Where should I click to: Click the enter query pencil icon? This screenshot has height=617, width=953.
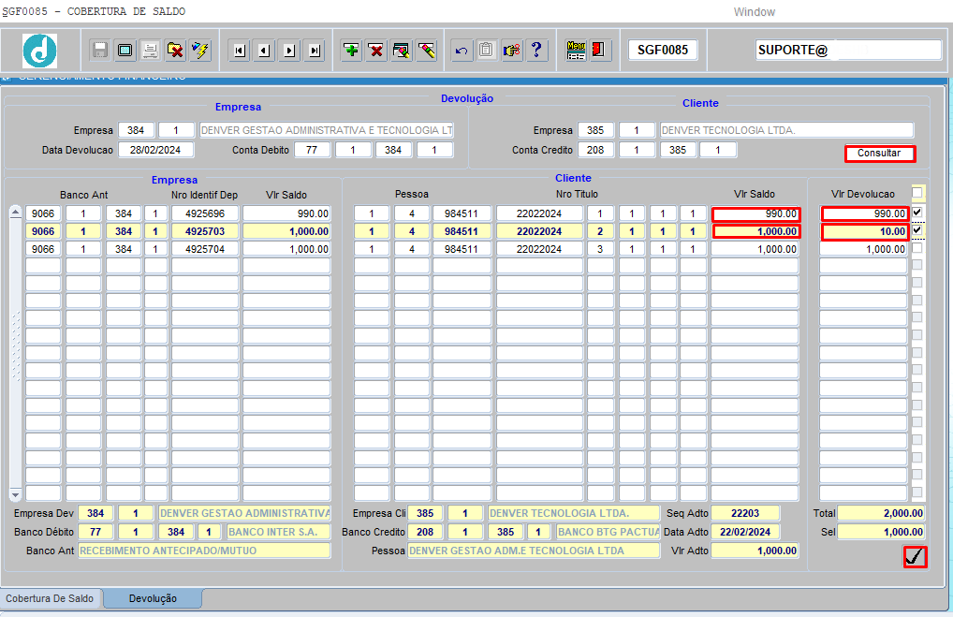[401, 50]
